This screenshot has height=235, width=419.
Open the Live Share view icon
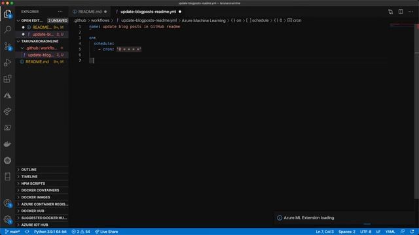point(7,112)
